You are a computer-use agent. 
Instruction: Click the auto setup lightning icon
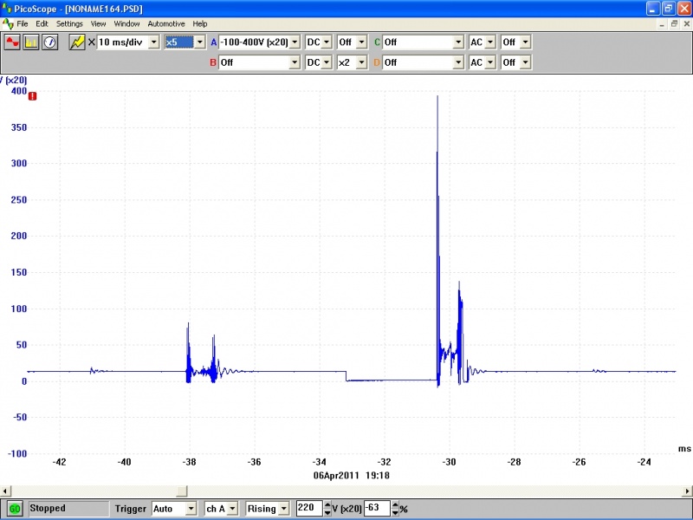(77, 42)
